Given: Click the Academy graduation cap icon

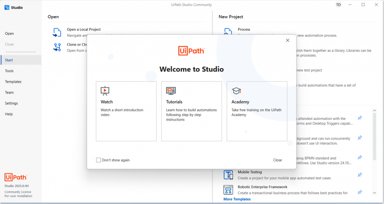Looking at the screenshot, I should (236, 91).
